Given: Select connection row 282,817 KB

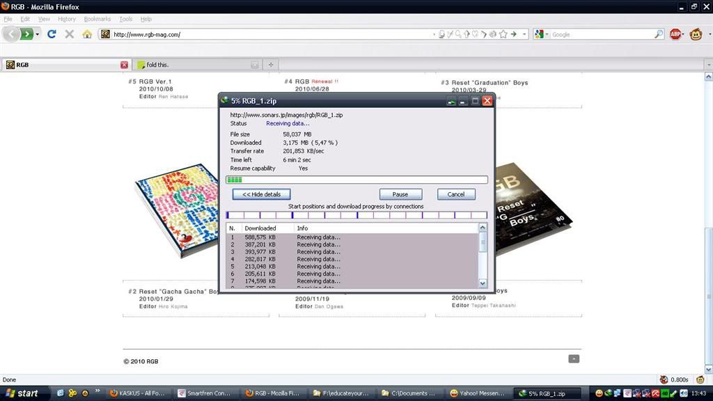Looking at the screenshot, I should pyautogui.click(x=352, y=259).
